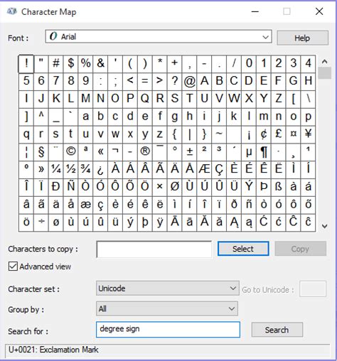This screenshot has height=361, width=337.
Task: Select the one-quarter ¼ fraction character
Action: [x=56, y=169]
